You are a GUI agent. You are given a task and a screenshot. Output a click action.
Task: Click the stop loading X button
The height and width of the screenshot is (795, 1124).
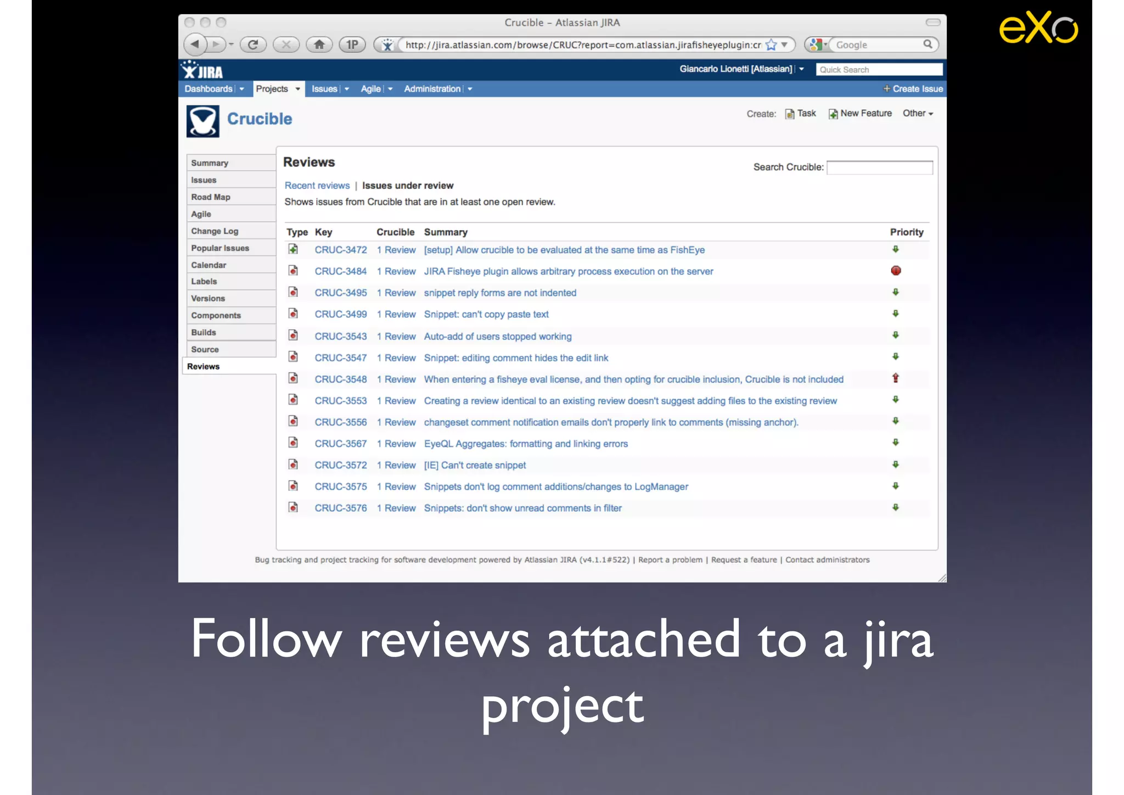click(286, 44)
